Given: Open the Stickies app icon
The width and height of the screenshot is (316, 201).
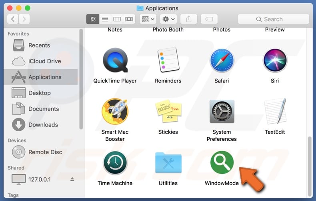Looking at the screenshot, I should coord(168,111).
